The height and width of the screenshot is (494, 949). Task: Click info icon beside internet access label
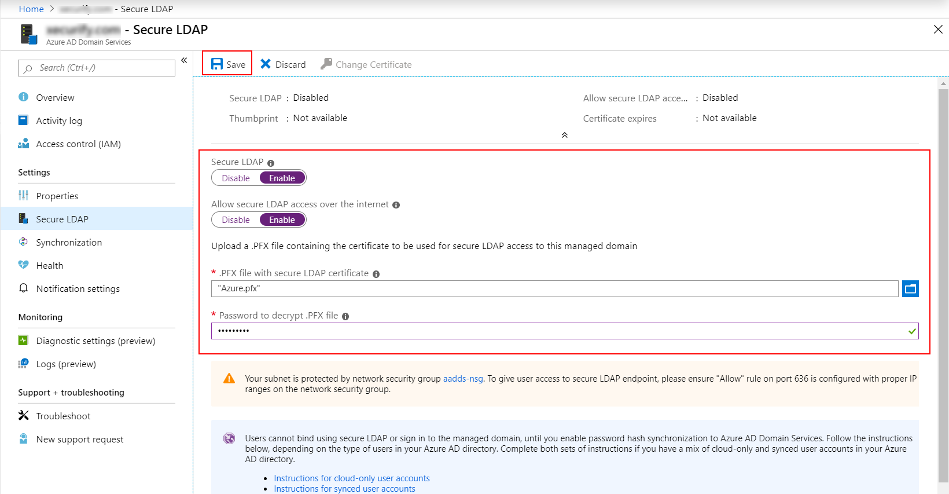(x=396, y=205)
